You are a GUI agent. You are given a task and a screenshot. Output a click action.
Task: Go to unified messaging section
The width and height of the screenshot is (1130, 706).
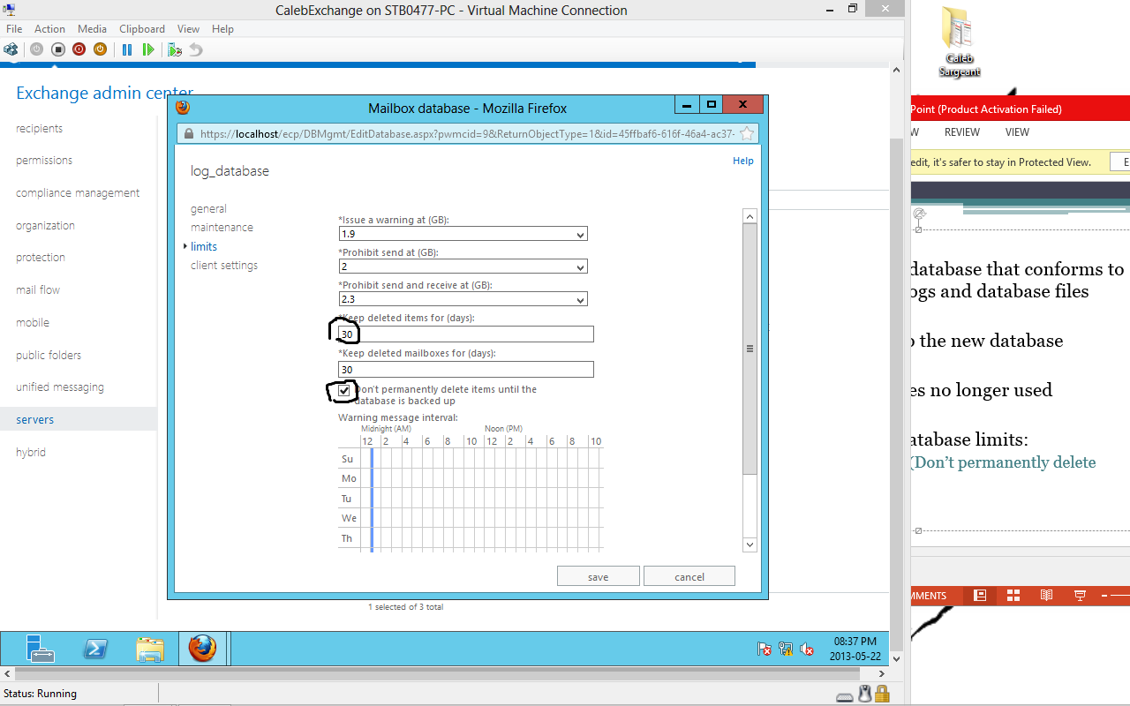click(x=60, y=387)
